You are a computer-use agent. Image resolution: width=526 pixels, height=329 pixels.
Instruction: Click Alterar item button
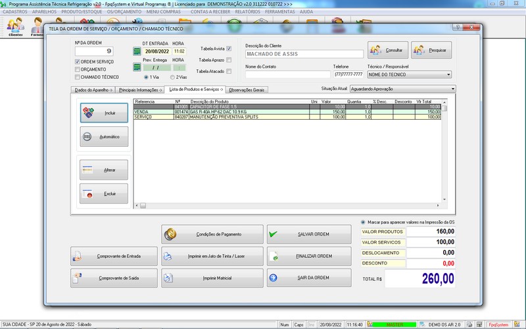(104, 170)
